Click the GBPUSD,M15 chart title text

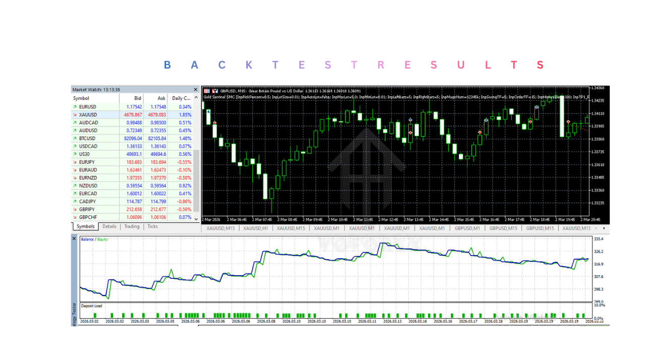pyautogui.click(x=291, y=91)
